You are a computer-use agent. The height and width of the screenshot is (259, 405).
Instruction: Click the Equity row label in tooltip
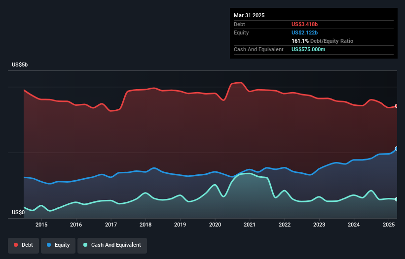click(x=241, y=32)
